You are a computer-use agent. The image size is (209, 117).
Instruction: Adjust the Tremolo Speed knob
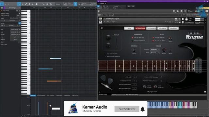click(x=134, y=50)
